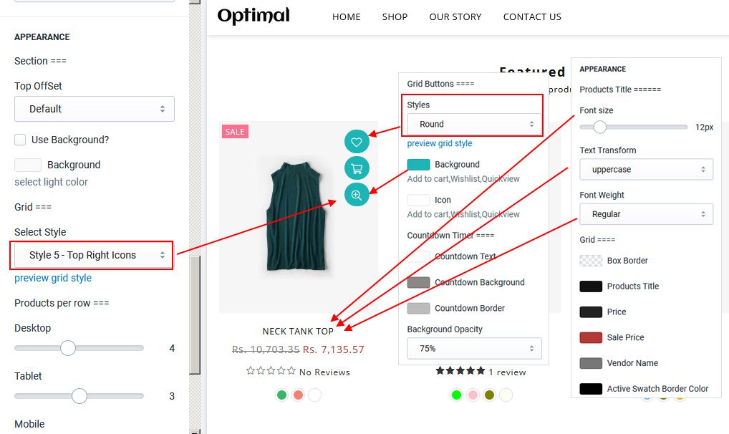
Task: Open the Top OffSet Default dropdown
Action: (x=95, y=109)
